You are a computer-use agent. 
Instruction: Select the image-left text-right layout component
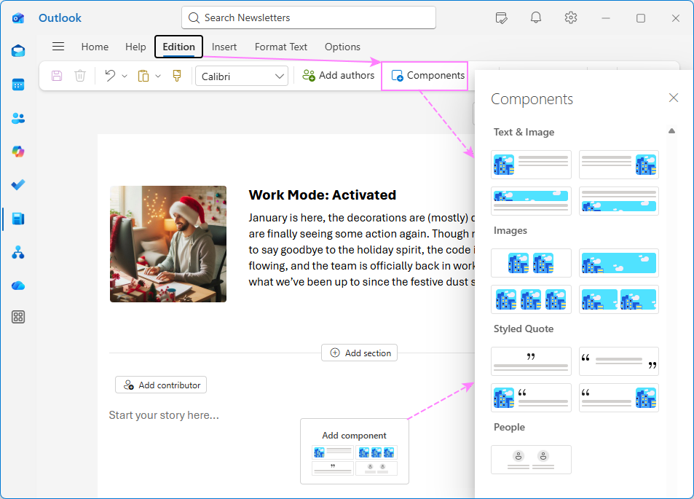(531, 165)
